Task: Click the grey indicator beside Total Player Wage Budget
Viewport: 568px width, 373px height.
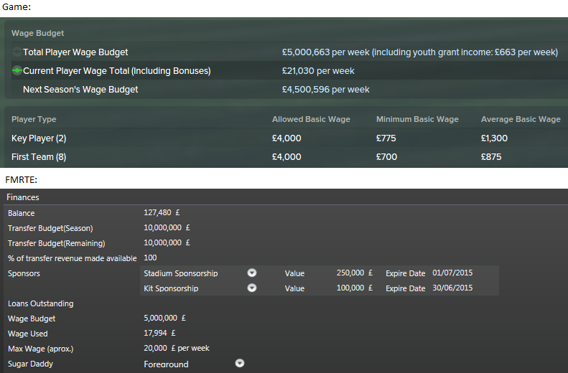Action: coord(17,52)
